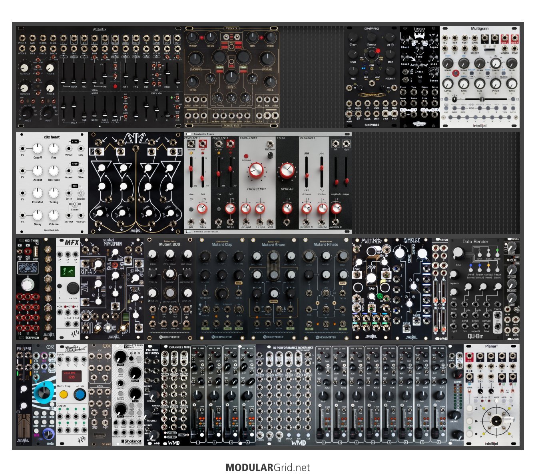536x476 pixels.
Task: Toggle the SENSE switch on Planar²
Action: pyautogui.click(x=470, y=392)
